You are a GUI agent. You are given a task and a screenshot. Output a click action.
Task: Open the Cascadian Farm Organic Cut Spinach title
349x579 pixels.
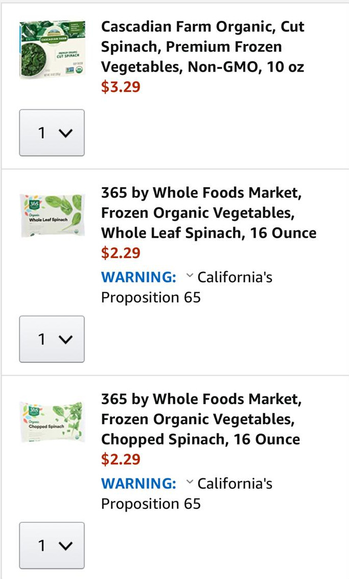pos(202,47)
